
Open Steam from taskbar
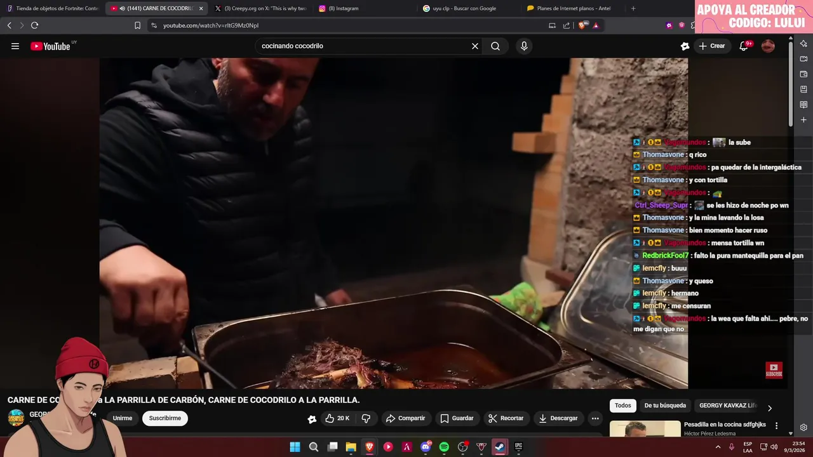pos(500,447)
